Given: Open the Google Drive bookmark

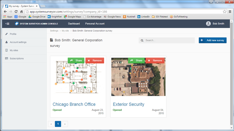Looking at the screenshot, I should 37,17.
